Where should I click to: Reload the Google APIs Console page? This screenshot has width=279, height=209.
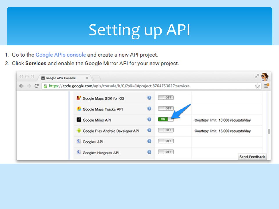37,86
